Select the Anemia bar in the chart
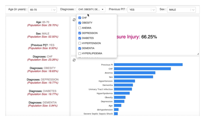This screenshot has width=203, height=120. [135, 73]
